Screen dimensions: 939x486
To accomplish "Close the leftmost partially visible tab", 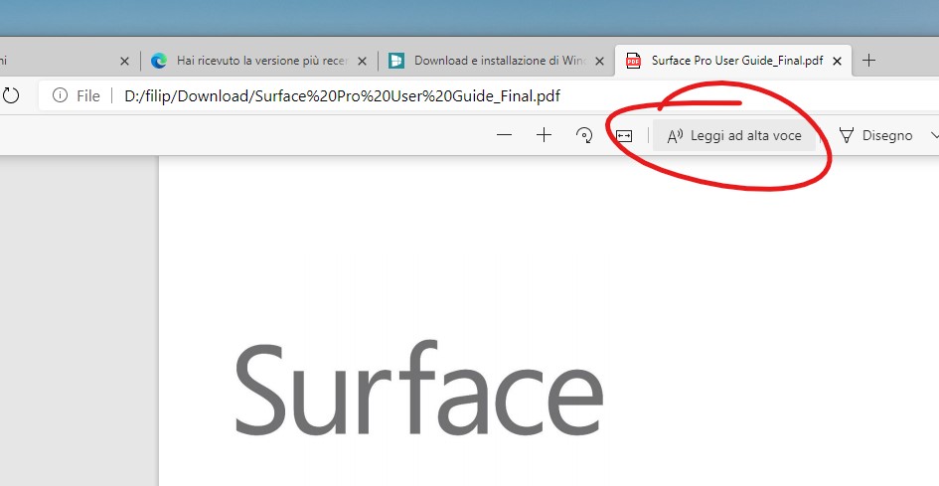I will pyautogui.click(x=124, y=62).
